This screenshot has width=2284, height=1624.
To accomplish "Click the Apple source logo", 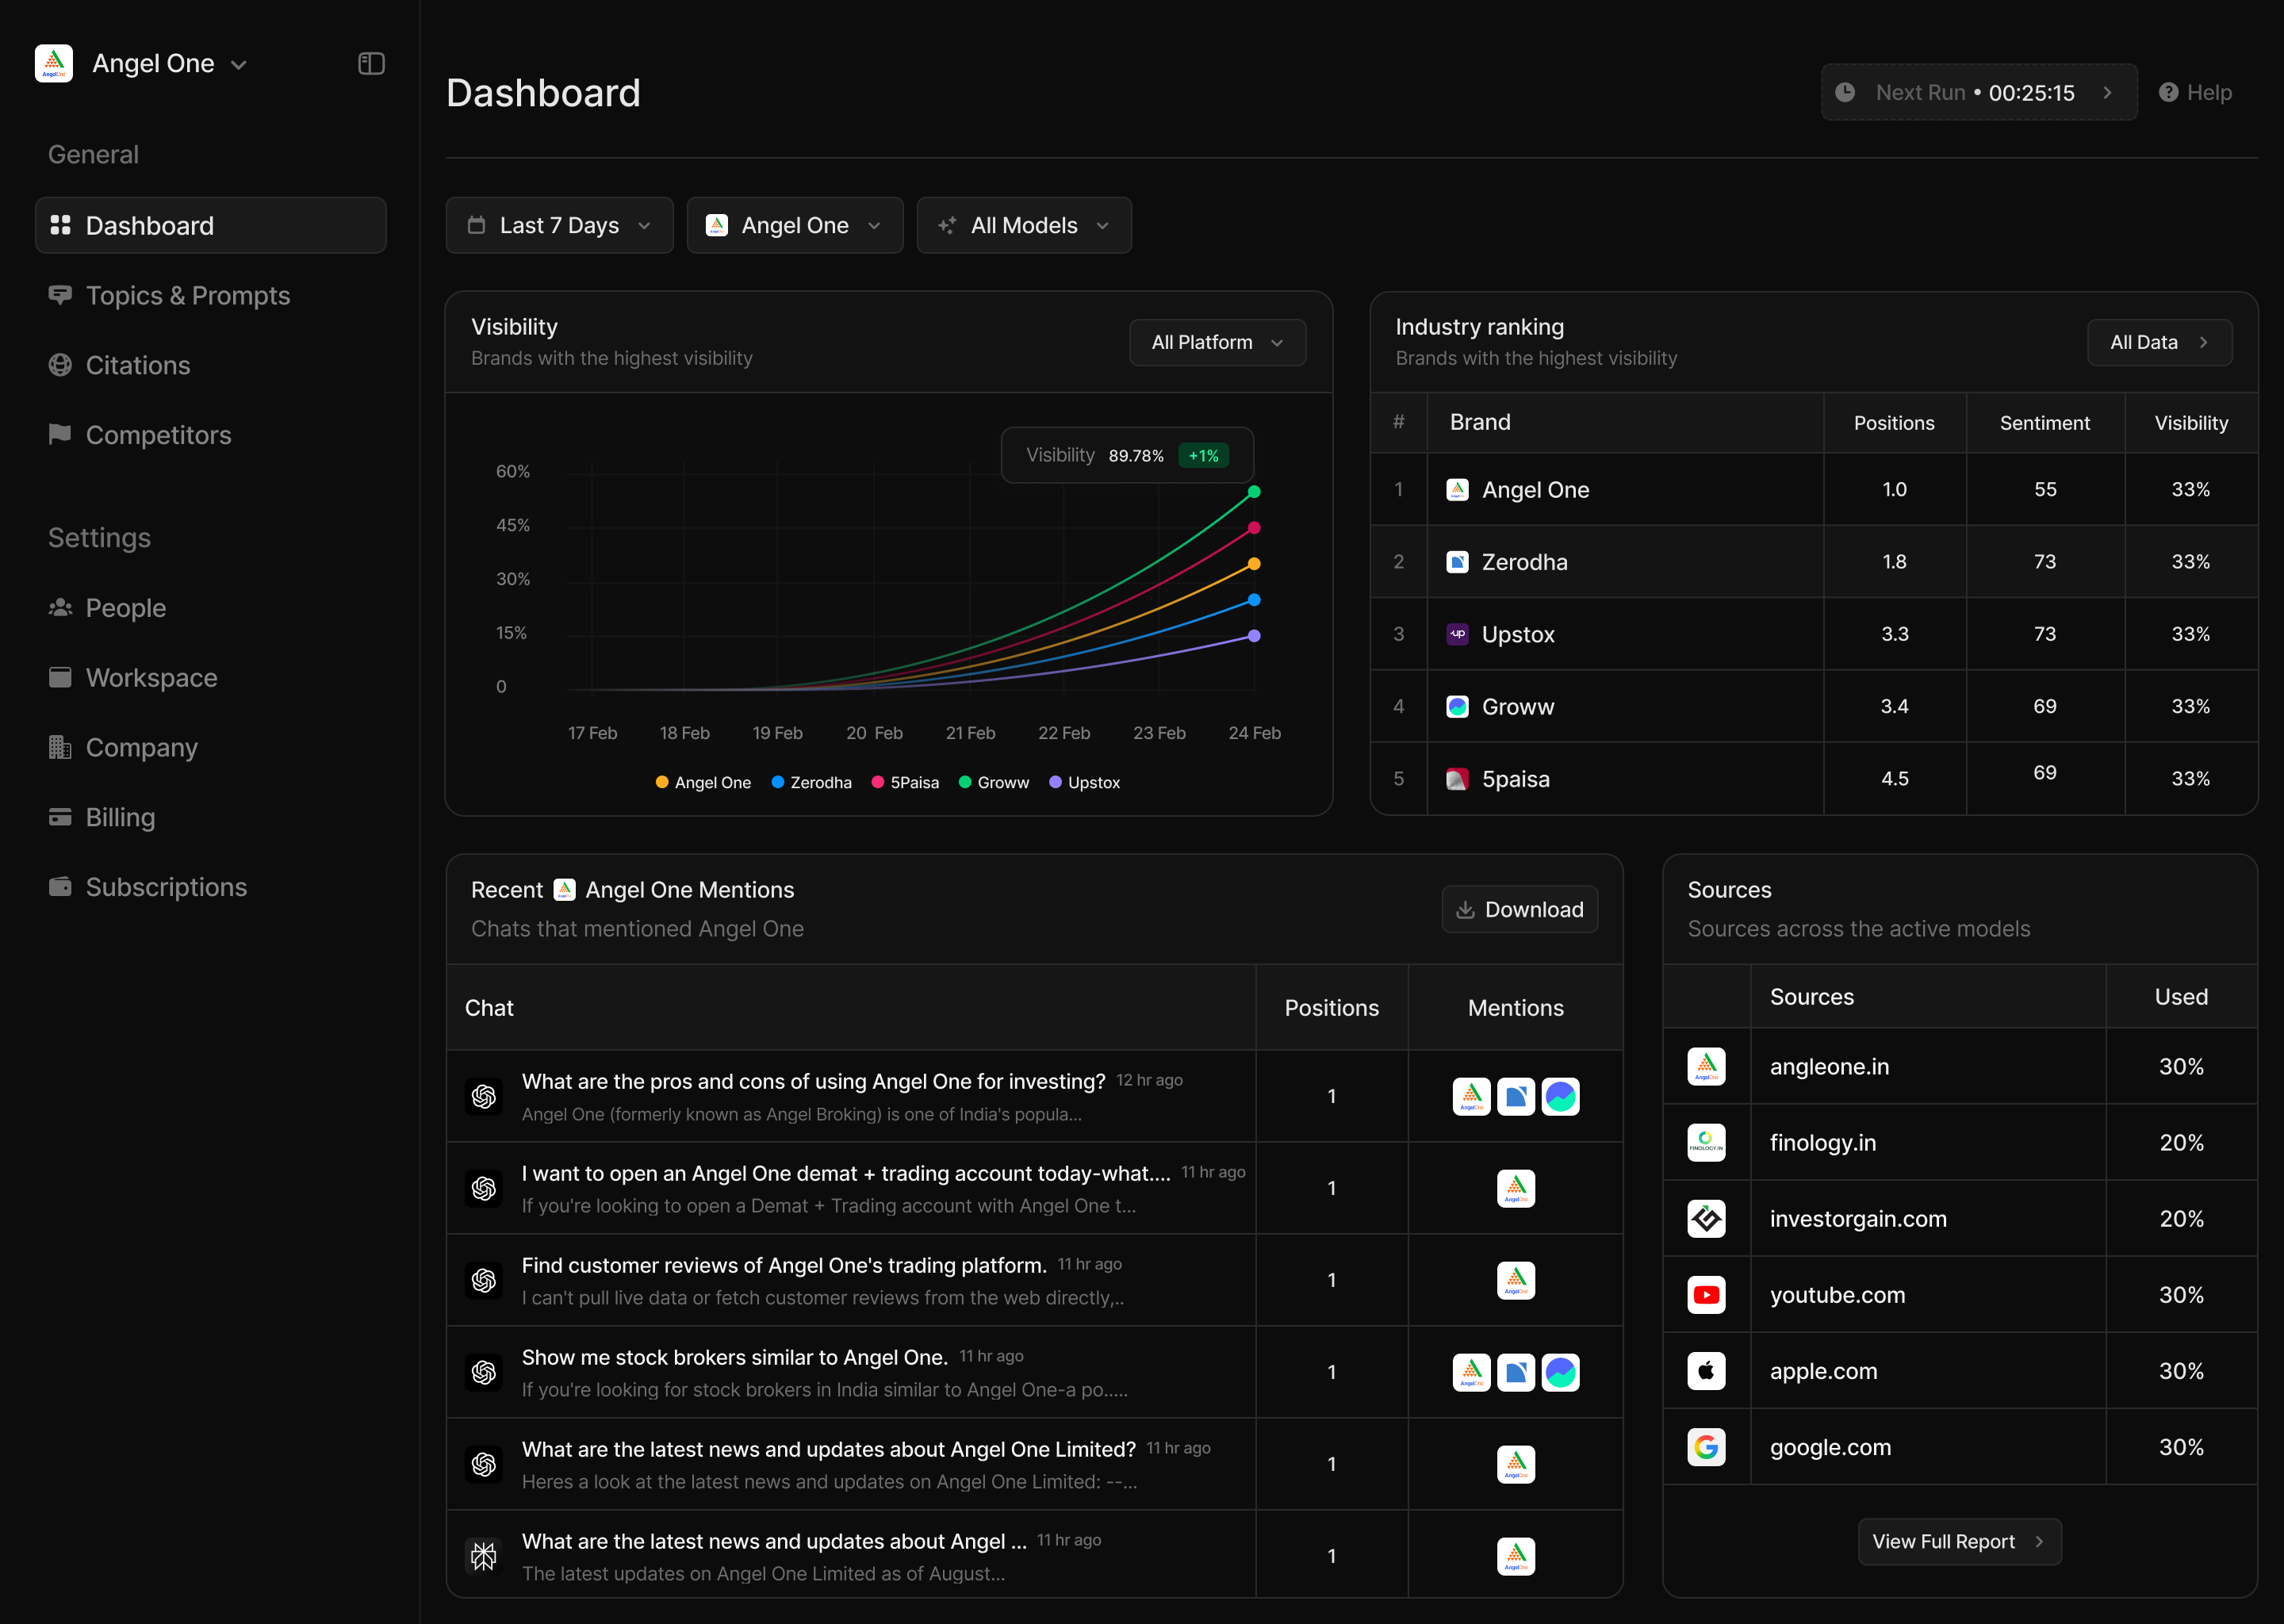I will pyautogui.click(x=1706, y=1371).
